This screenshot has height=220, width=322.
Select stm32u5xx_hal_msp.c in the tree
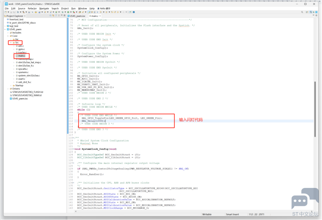(29, 62)
